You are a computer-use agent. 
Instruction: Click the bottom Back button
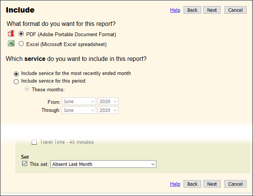click(x=192, y=184)
